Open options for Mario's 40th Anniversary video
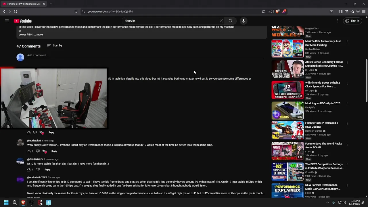The height and width of the screenshot is (207, 368). coord(347,42)
